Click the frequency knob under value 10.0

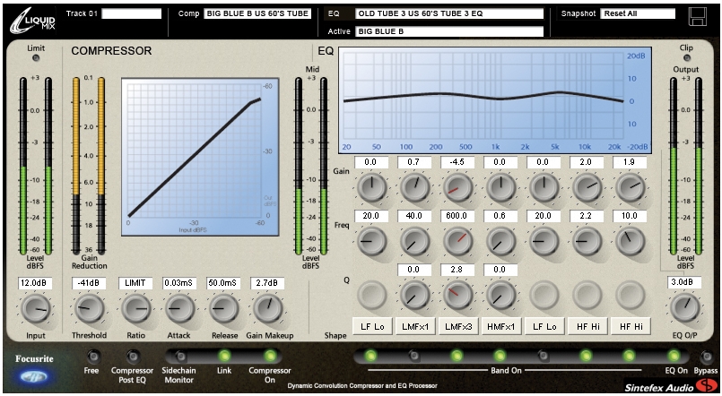[631, 241]
